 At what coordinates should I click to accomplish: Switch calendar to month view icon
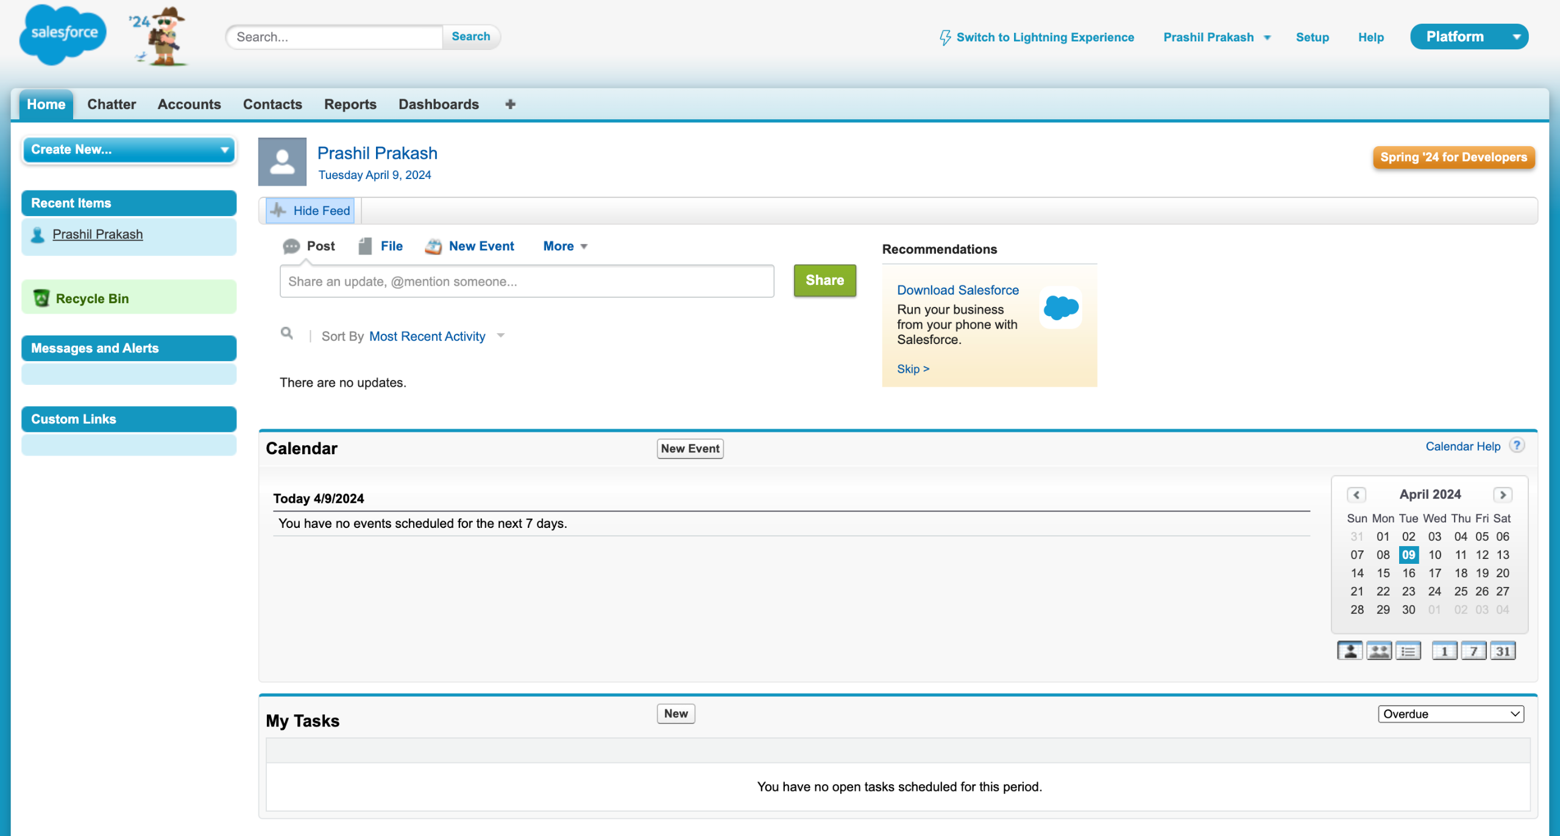click(x=1503, y=651)
